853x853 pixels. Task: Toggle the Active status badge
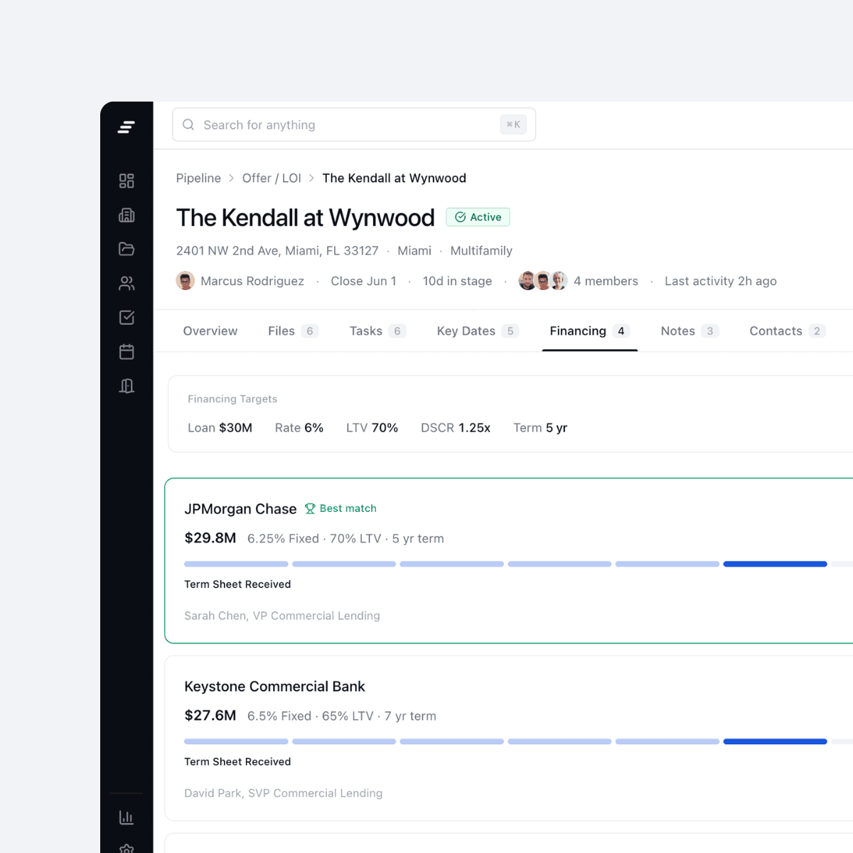(x=478, y=217)
